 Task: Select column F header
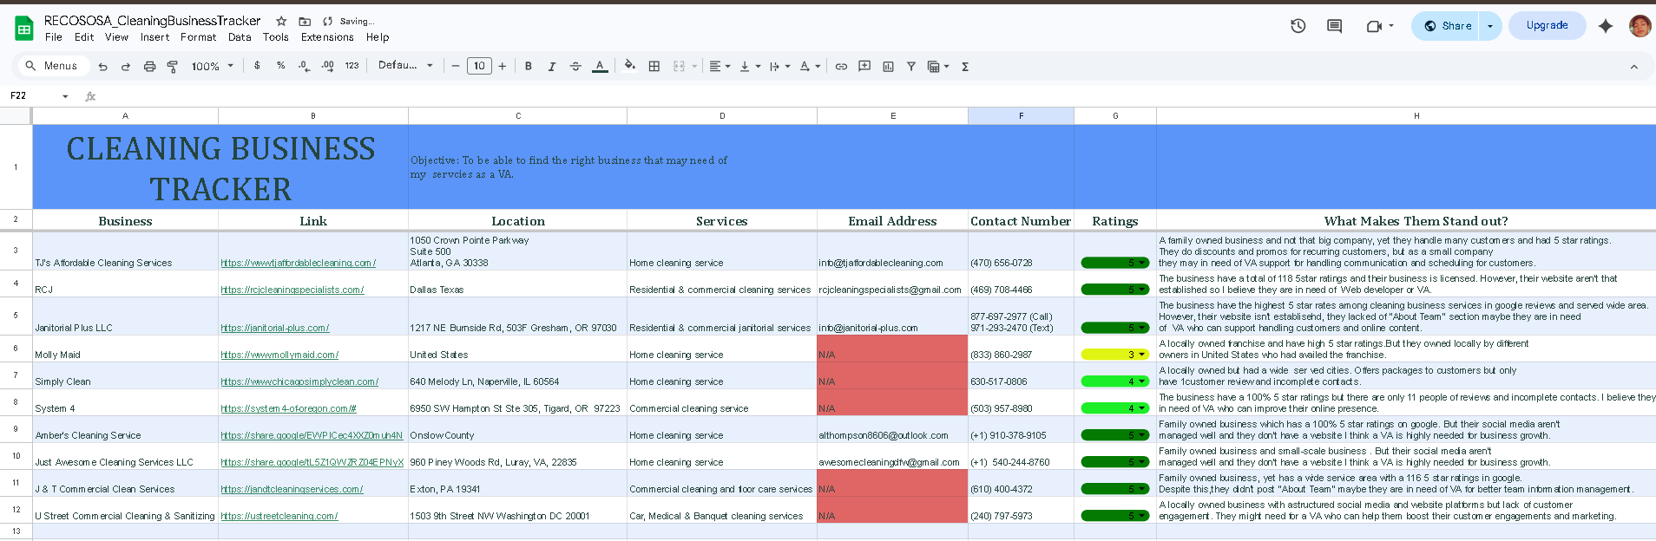point(1021,115)
